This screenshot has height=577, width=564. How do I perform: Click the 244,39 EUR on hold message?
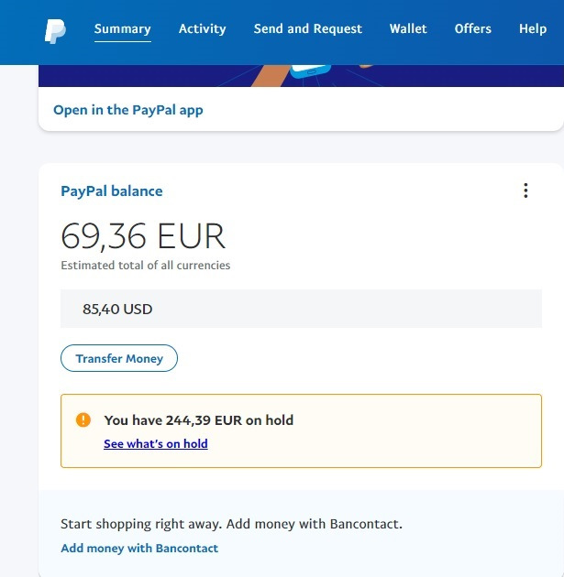tap(199, 420)
